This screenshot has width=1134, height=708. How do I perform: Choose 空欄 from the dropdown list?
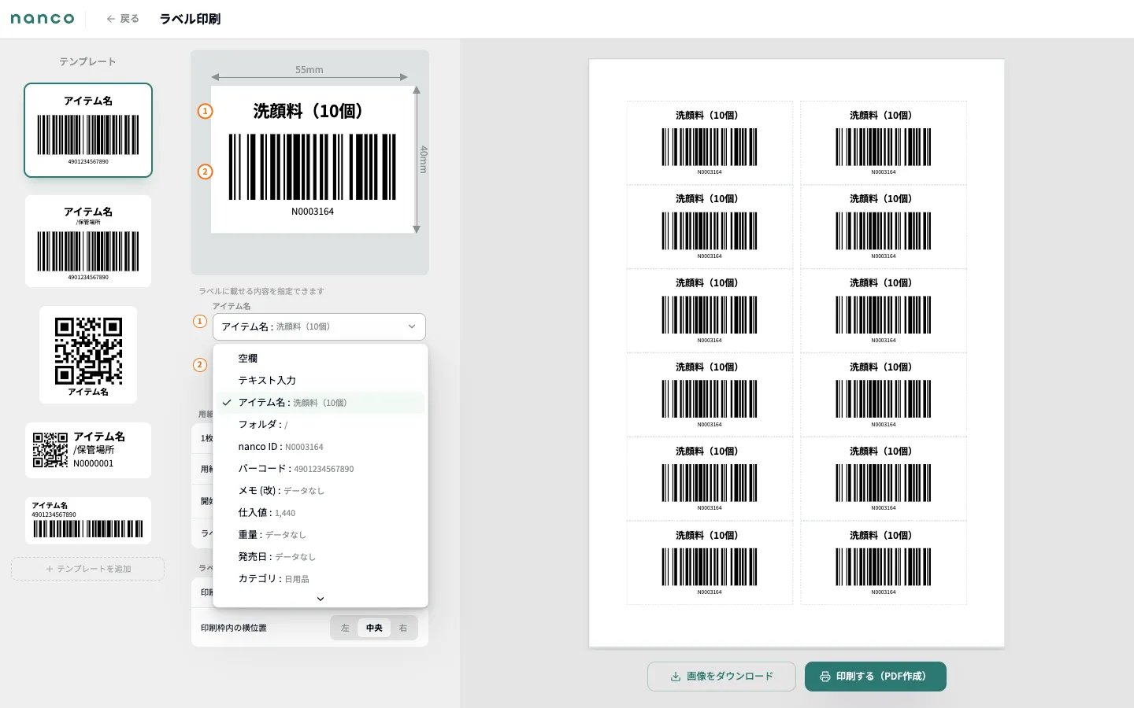coord(321,359)
